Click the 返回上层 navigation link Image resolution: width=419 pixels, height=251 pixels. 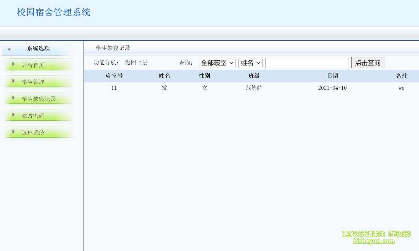tap(136, 62)
